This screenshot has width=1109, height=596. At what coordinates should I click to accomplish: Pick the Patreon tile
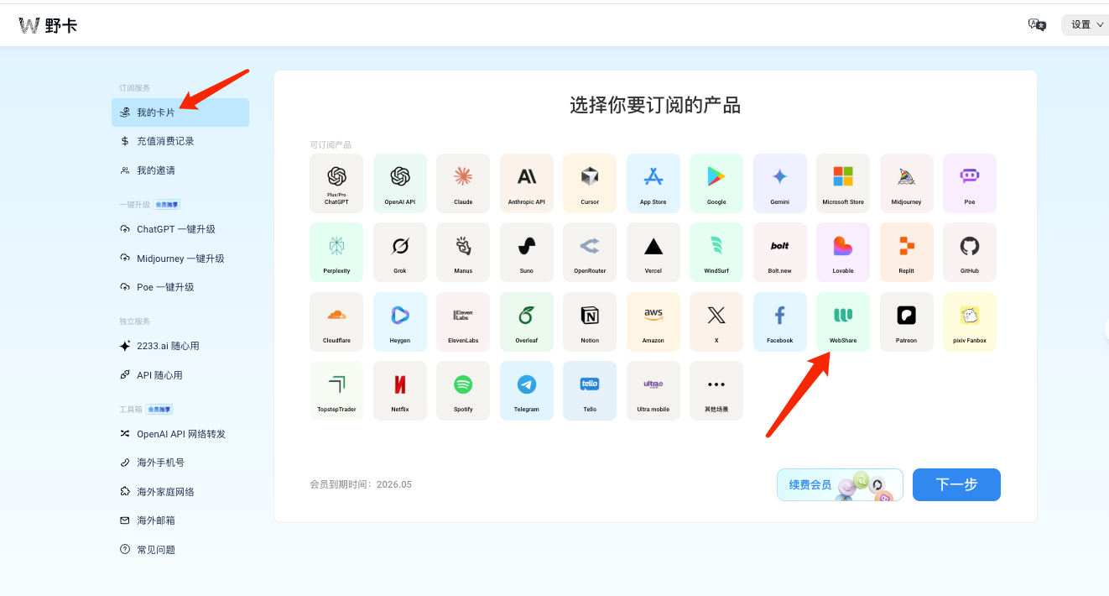(907, 322)
